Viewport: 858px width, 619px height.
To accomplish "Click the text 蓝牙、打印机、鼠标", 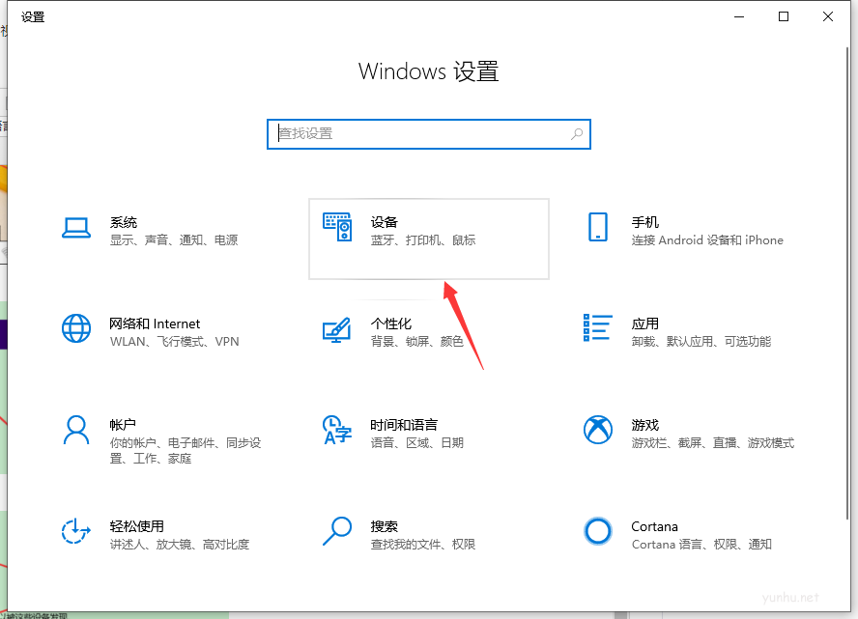I will click(423, 240).
